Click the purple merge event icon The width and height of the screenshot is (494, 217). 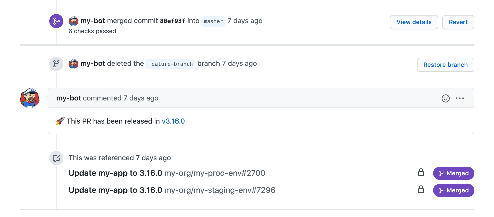pos(56,21)
